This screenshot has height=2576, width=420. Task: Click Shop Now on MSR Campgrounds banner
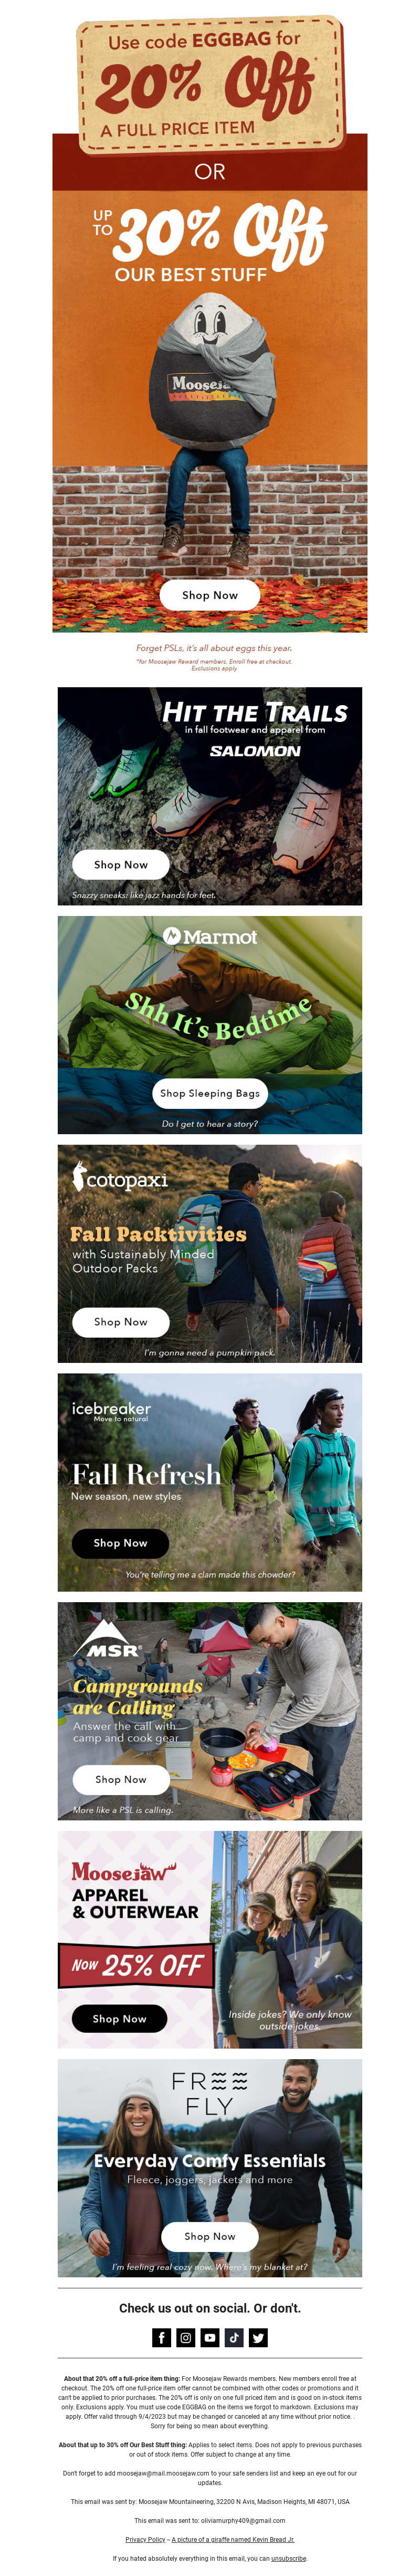tap(121, 1779)
